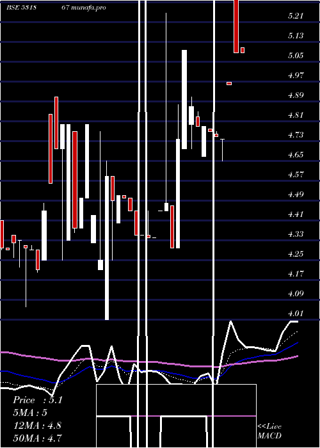Viewport: 320px width, 448px height.
Task: Click the 4.41 price axis label
Action: tap(295, 214)
